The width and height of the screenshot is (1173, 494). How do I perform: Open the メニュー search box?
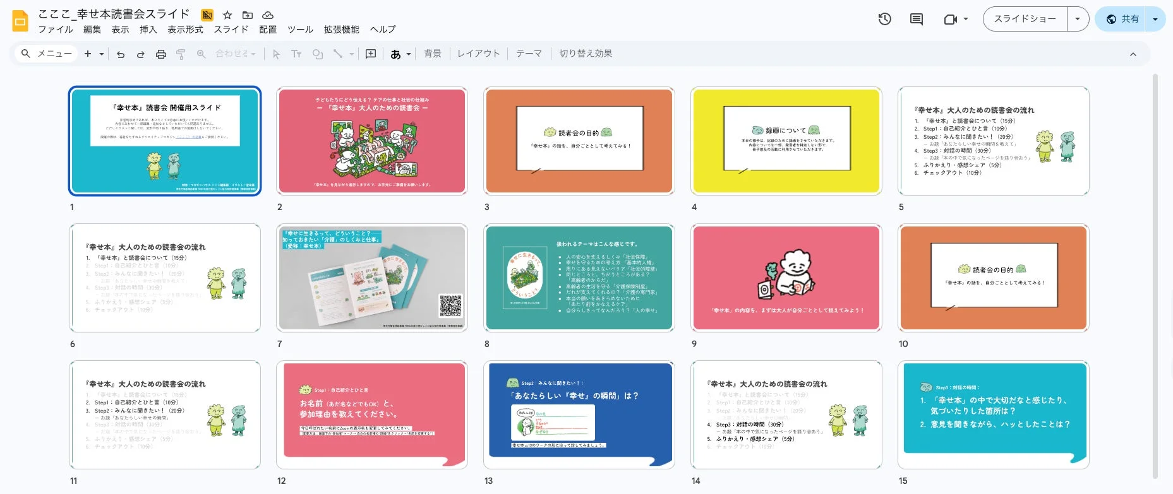click(x=46, y=54)
